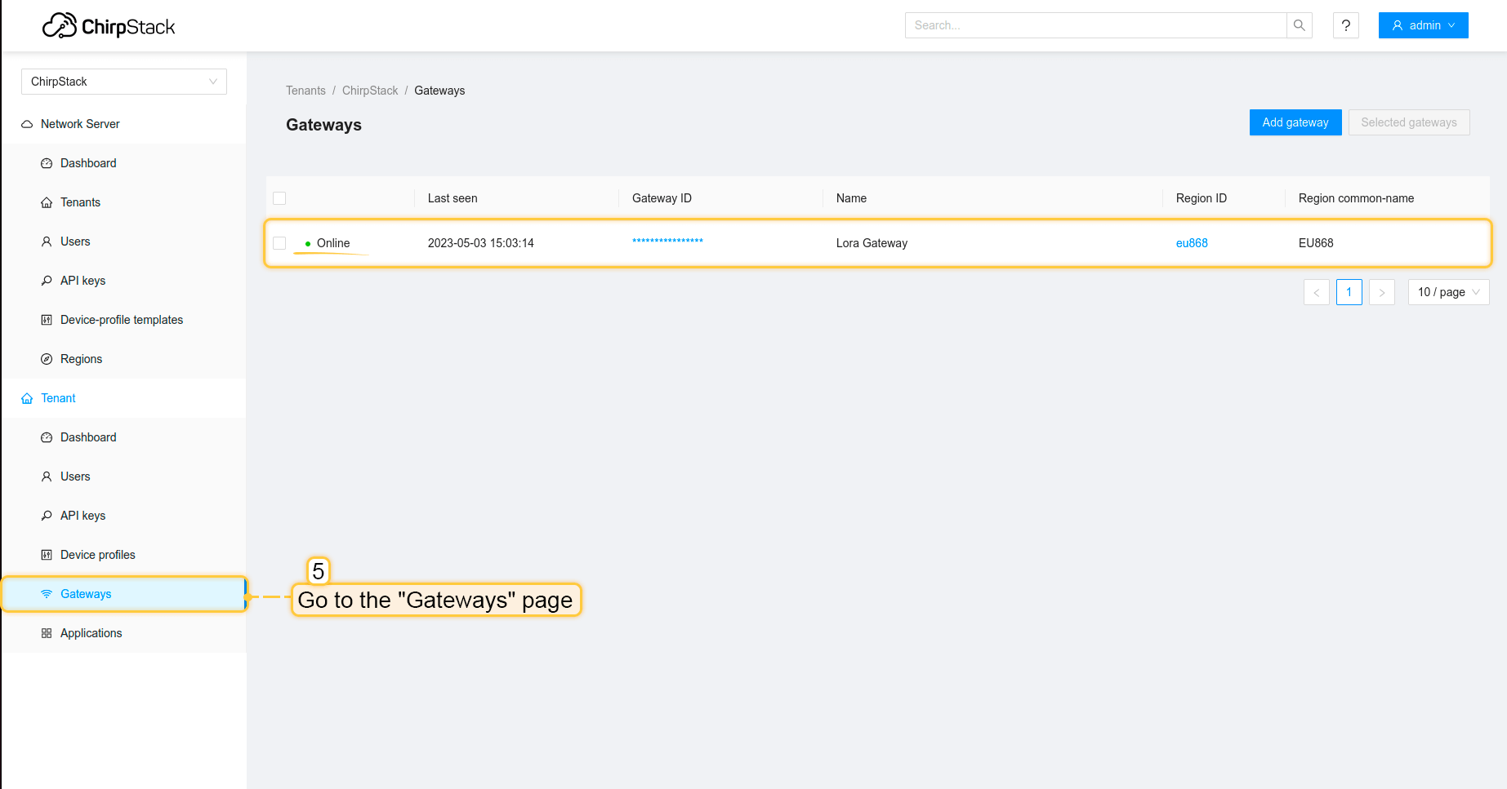This screenshot has width=1507, height=789.
Task: Select the Regions compass icon
Action: tap(47, 358)
